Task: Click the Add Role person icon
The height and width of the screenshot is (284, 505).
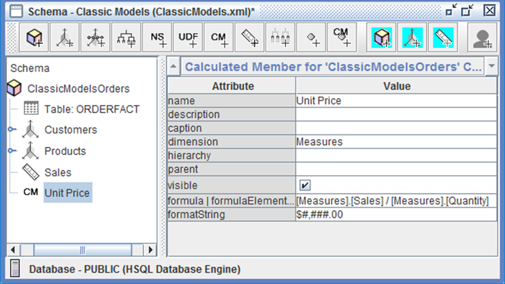Action: pos(482,38)
